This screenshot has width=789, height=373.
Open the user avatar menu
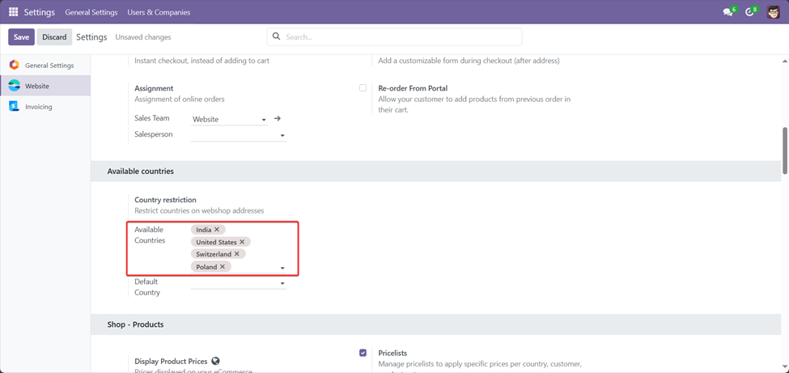(774, 12)
